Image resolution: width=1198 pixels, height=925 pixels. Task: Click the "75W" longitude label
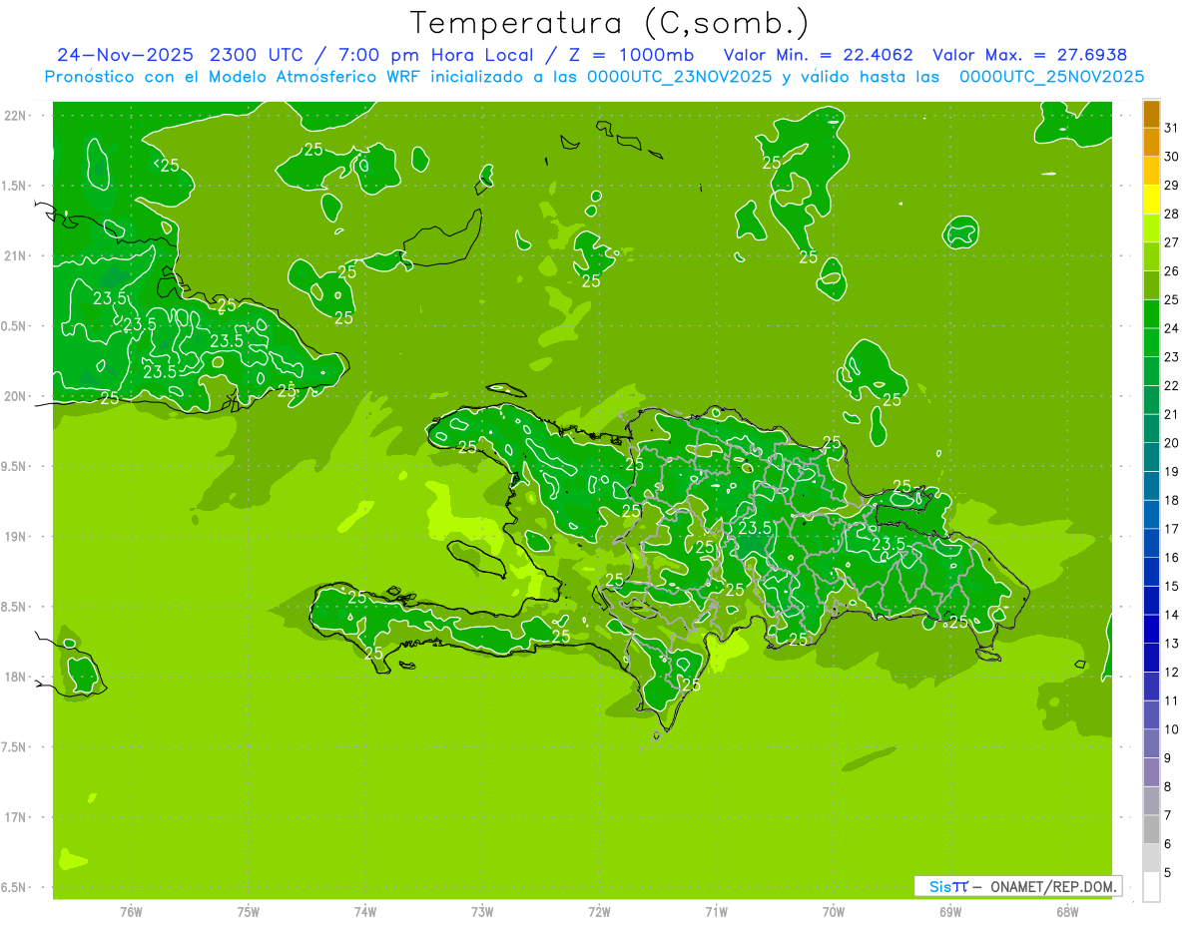tap(248, 912)
